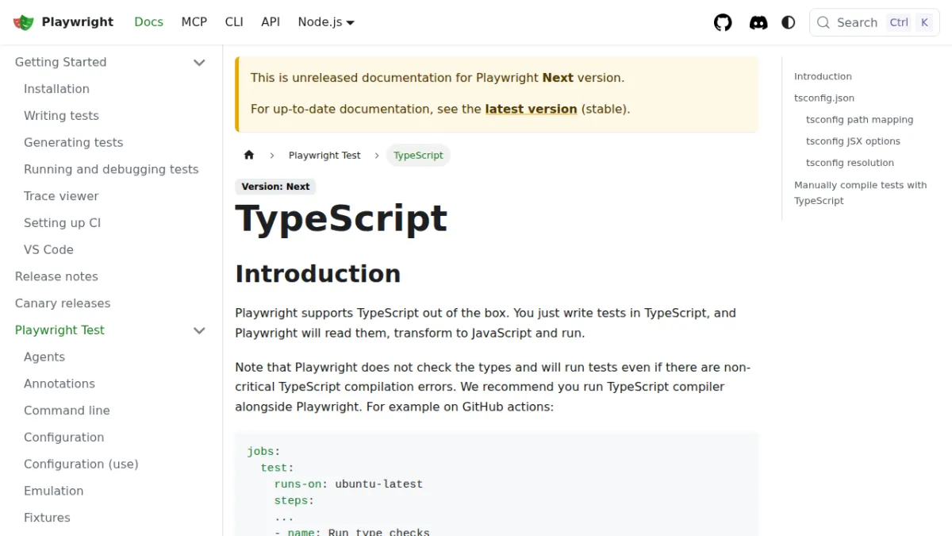Open the Trace viewer page
This screenshot has height=536, width=952.
point(61,196)
